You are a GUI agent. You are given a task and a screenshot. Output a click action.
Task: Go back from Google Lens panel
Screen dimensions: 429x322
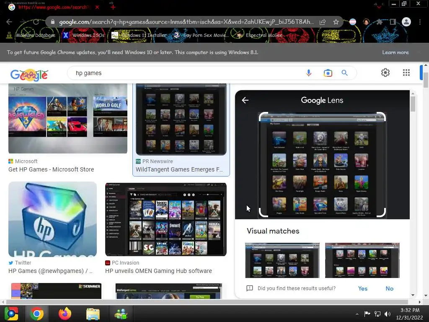[x=245, y=100]
